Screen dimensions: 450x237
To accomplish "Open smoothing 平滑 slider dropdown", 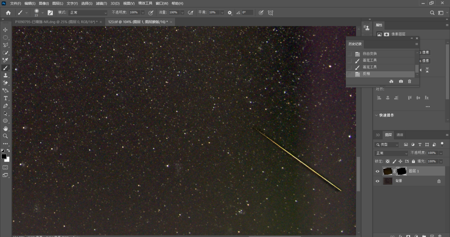I will tap(222, 13).
